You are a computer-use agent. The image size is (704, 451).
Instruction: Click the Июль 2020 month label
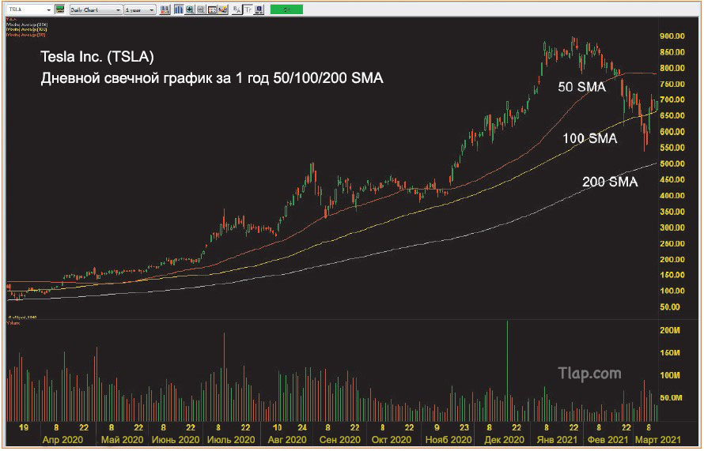point(230,440)
